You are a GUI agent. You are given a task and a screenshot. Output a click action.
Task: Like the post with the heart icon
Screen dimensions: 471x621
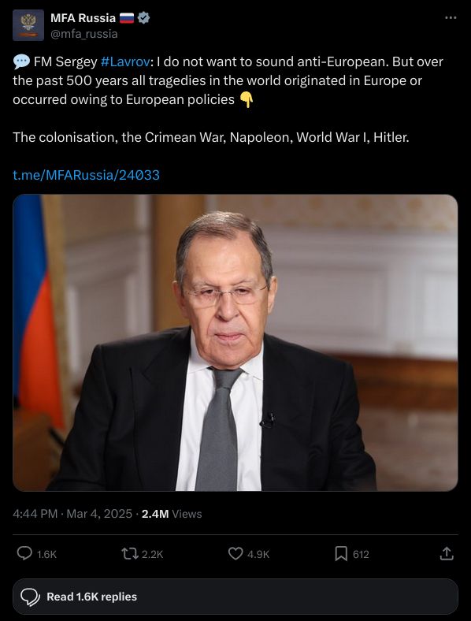pos(235,554)
